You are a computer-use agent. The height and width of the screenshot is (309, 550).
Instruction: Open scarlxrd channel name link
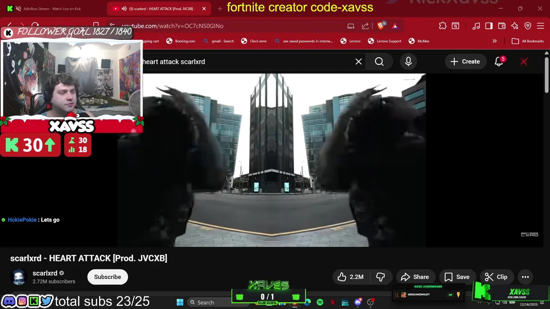click(45, 273)
